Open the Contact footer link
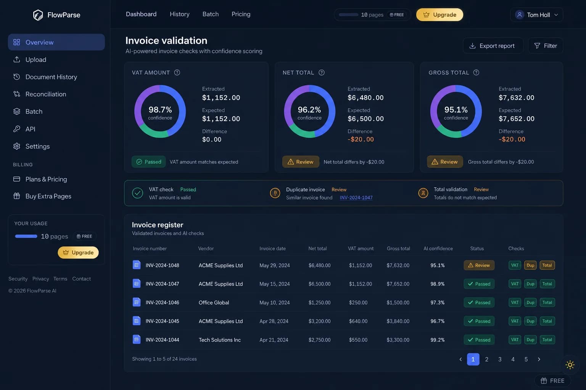This screenshot has height=390, width=586. point(82,279)
